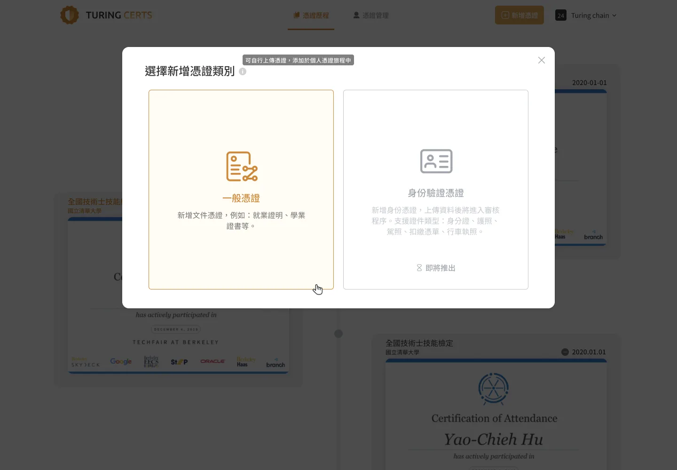Screen dimensions: 677x470
Task: Click the 2020.01.01 date on the lower card
Action: point(589,352)
